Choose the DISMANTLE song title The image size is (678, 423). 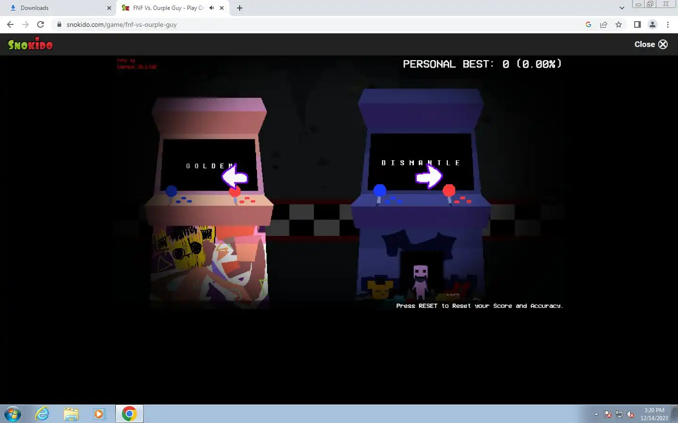[421, 163]
